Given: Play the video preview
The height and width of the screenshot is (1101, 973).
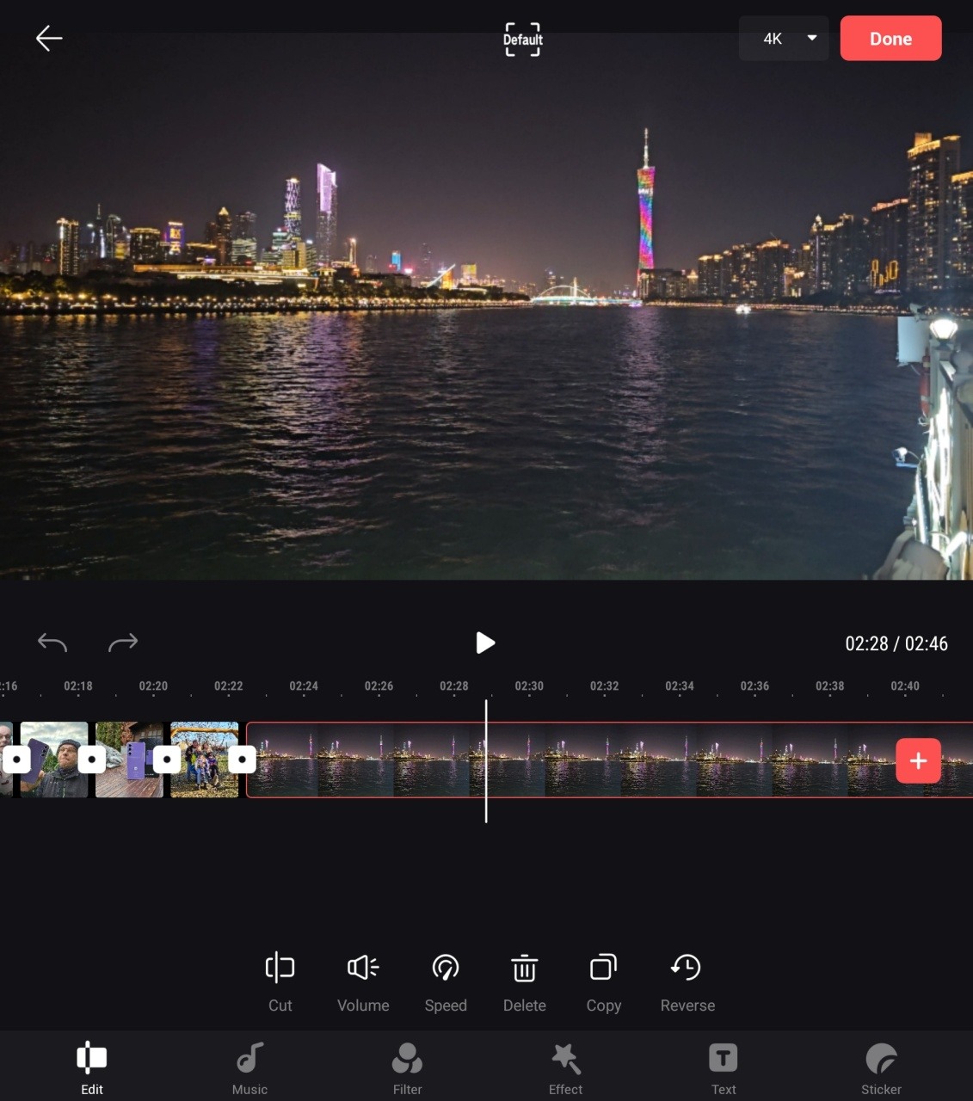Looking at the screenshot, I should coord(485,643).
